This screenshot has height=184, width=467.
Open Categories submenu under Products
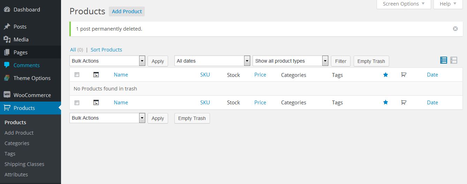(x=17, y=143)
